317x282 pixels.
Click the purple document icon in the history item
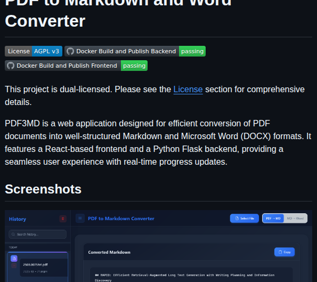point(14,259)
